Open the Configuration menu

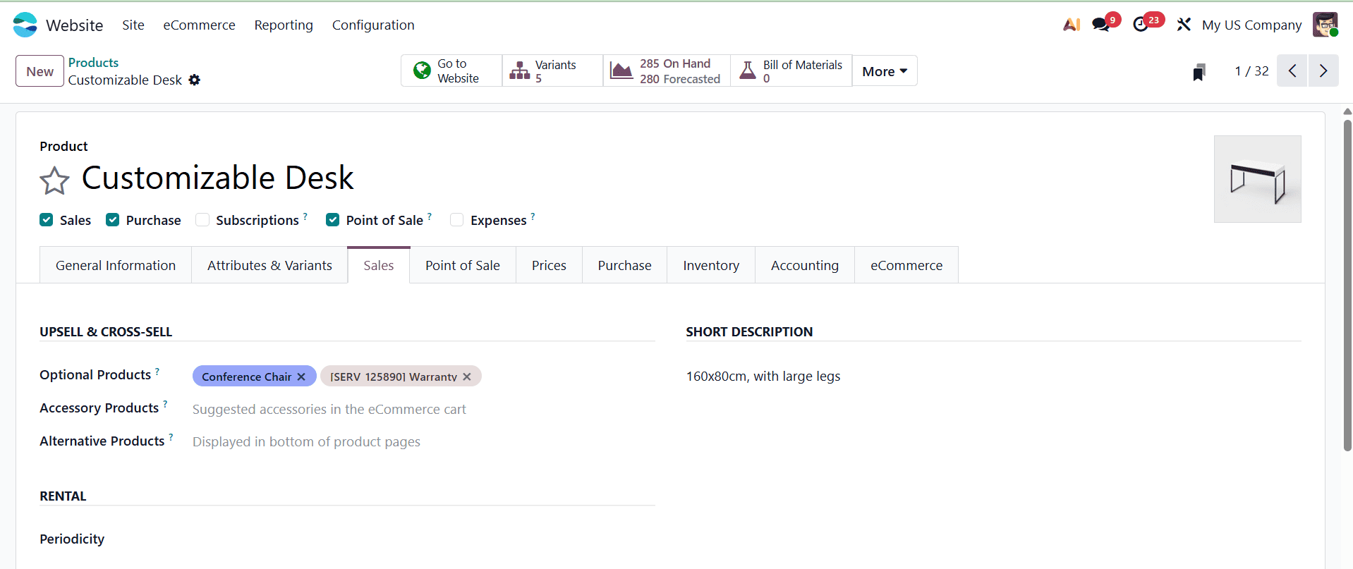click(x=373, y=25)
